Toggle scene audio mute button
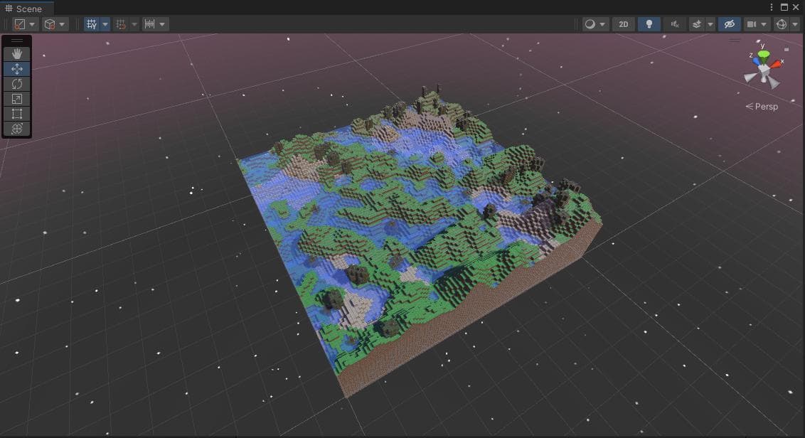 coord(675,24)
